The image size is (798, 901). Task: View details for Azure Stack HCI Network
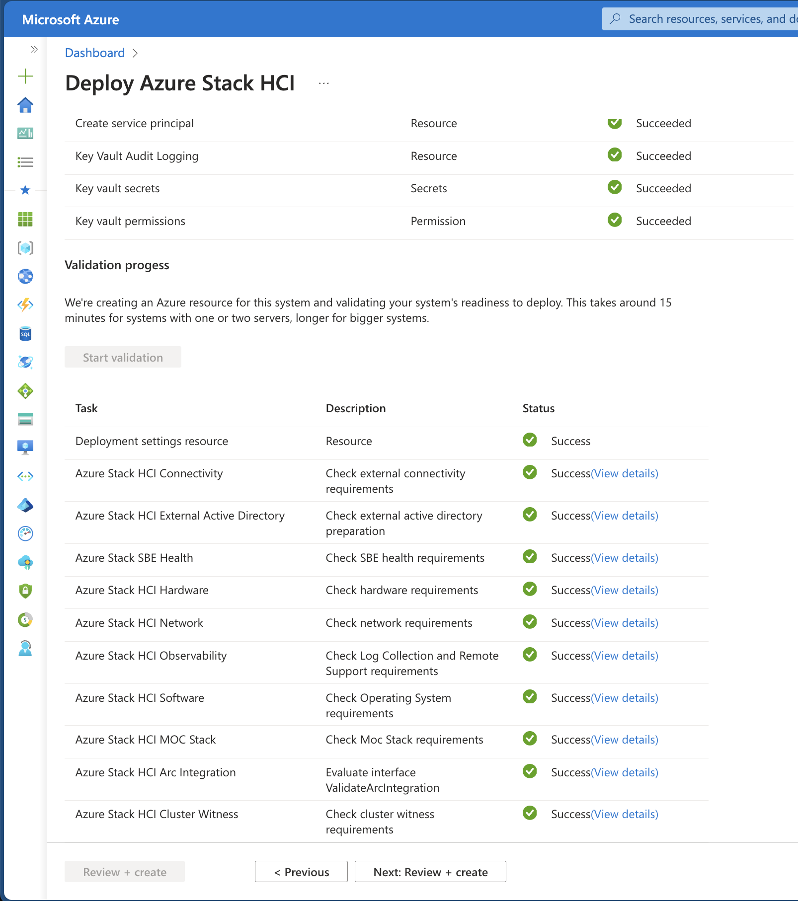(625, 623)
